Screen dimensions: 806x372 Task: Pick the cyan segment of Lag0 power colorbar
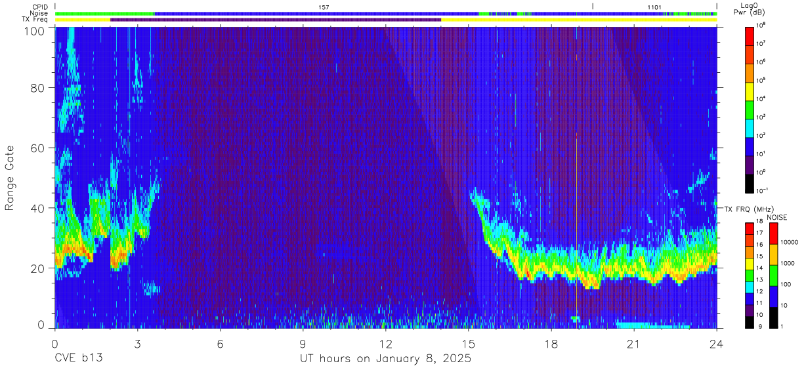(750, 127)
